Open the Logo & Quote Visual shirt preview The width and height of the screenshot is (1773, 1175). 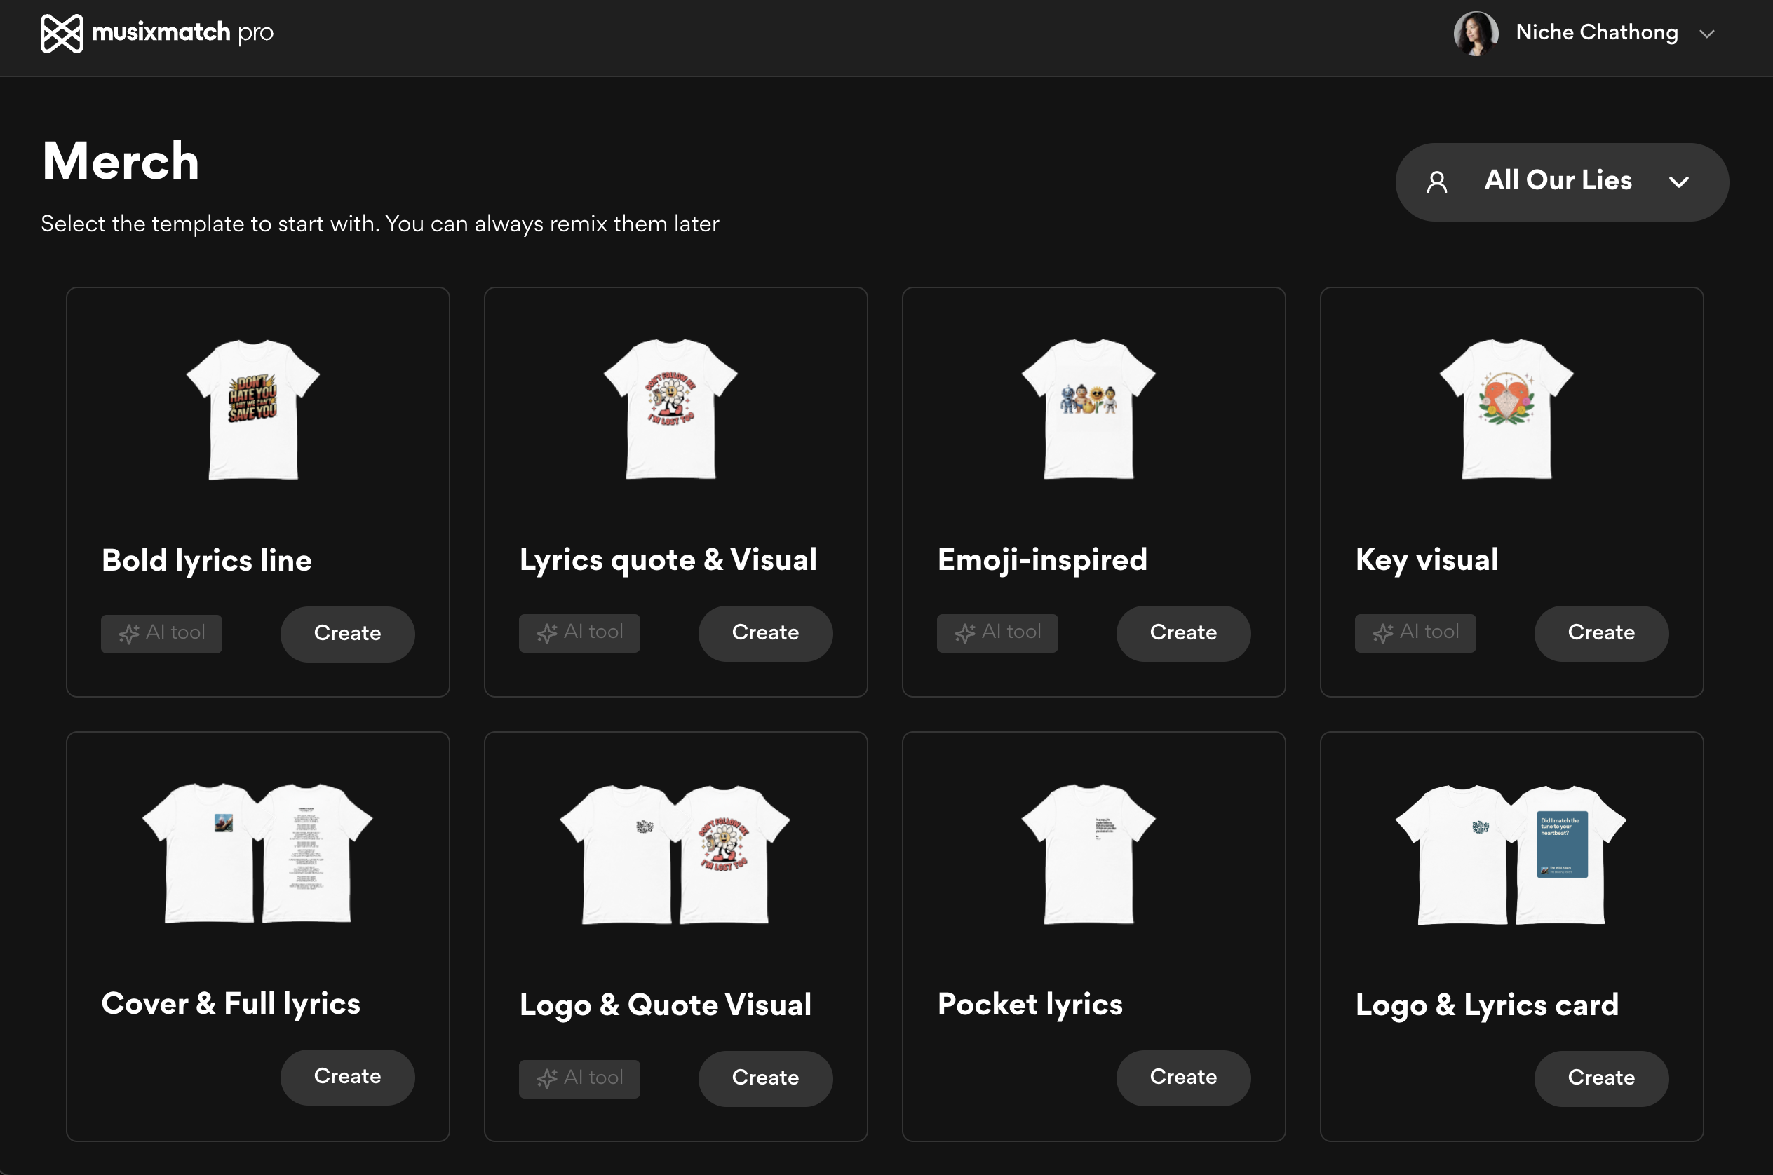(674, 855)
